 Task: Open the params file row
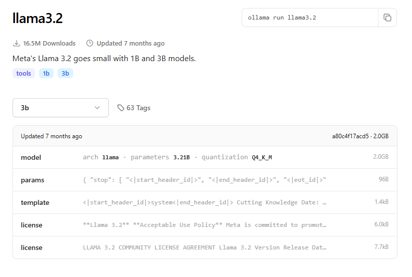pyautogui.click(x=204, y=180)
